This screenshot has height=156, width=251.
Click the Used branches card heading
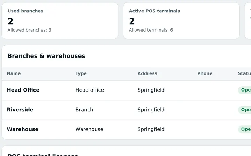tap(25, 11)
